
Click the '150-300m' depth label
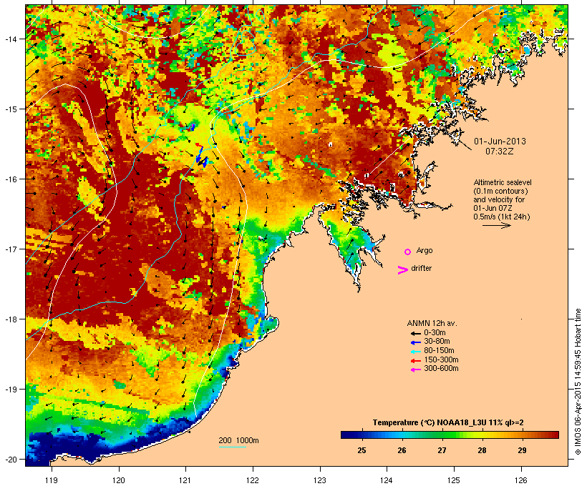[x=441, y=359]
